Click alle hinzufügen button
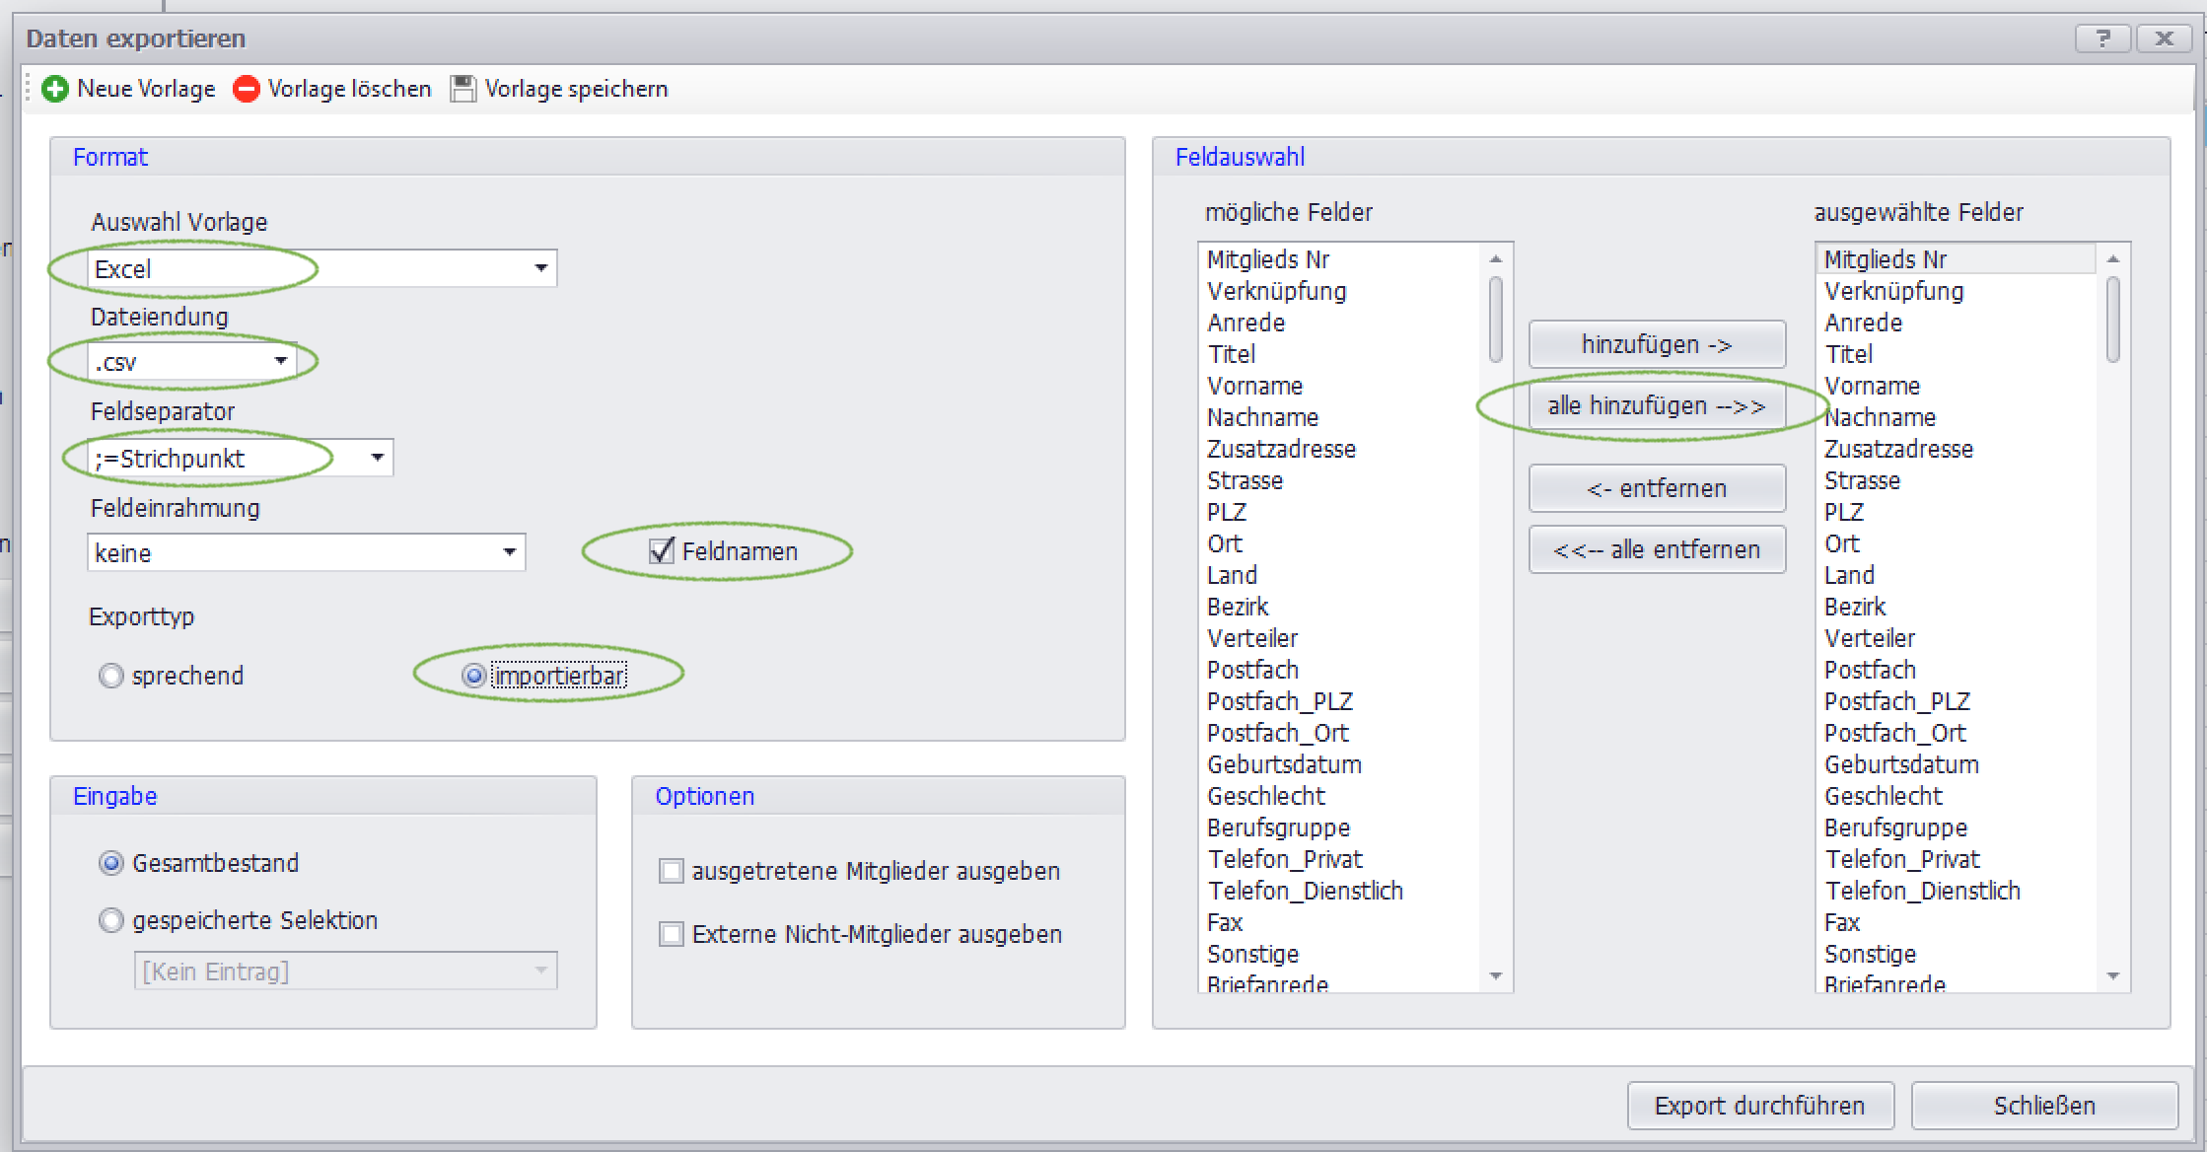Image resolution: width=2207 pixels, height=1152 pixels. pyautogui.click(x=1656, y=405)
